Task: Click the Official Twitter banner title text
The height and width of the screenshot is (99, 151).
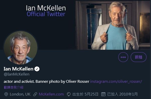Action: coord(46,14)
